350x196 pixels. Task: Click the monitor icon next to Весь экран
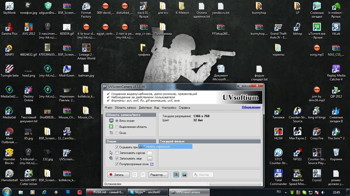click(x=111, y=120)
